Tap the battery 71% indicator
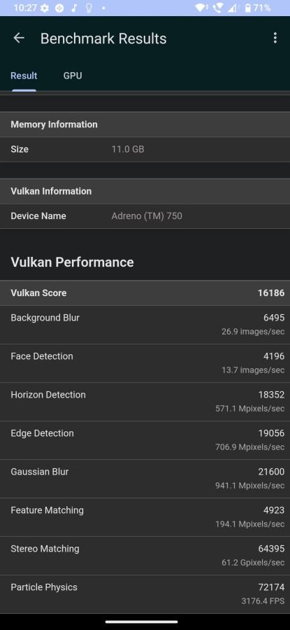 [258, 8]
